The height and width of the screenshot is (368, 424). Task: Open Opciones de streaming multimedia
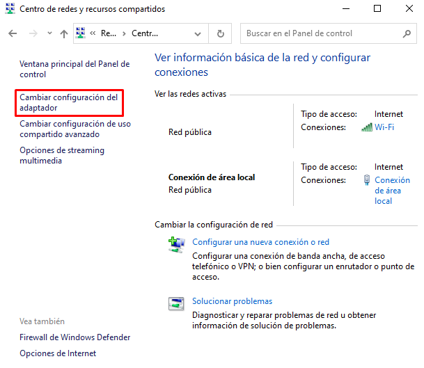pyautogui.click(x=62, y=155)
